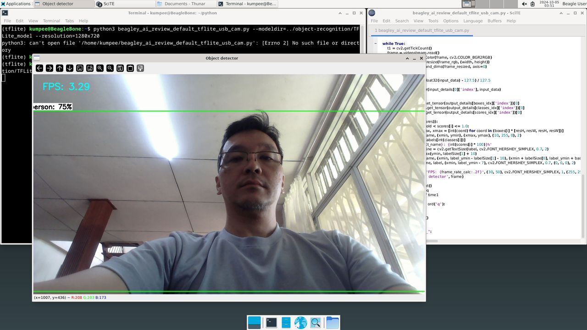Image resolution: width=587 pixels, height=330 pixels.
Task: Open battery power indicator in tray
Action: tap(532, 4)
